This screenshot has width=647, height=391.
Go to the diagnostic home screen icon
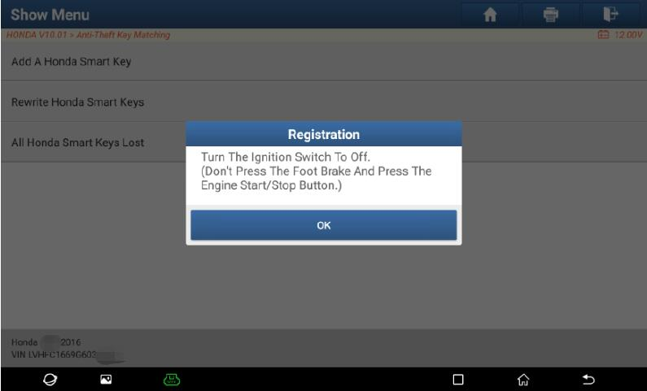tap(490, 15)
